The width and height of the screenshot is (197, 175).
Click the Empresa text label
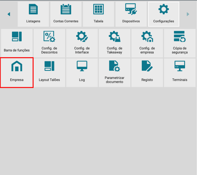[x=17, y=80]
